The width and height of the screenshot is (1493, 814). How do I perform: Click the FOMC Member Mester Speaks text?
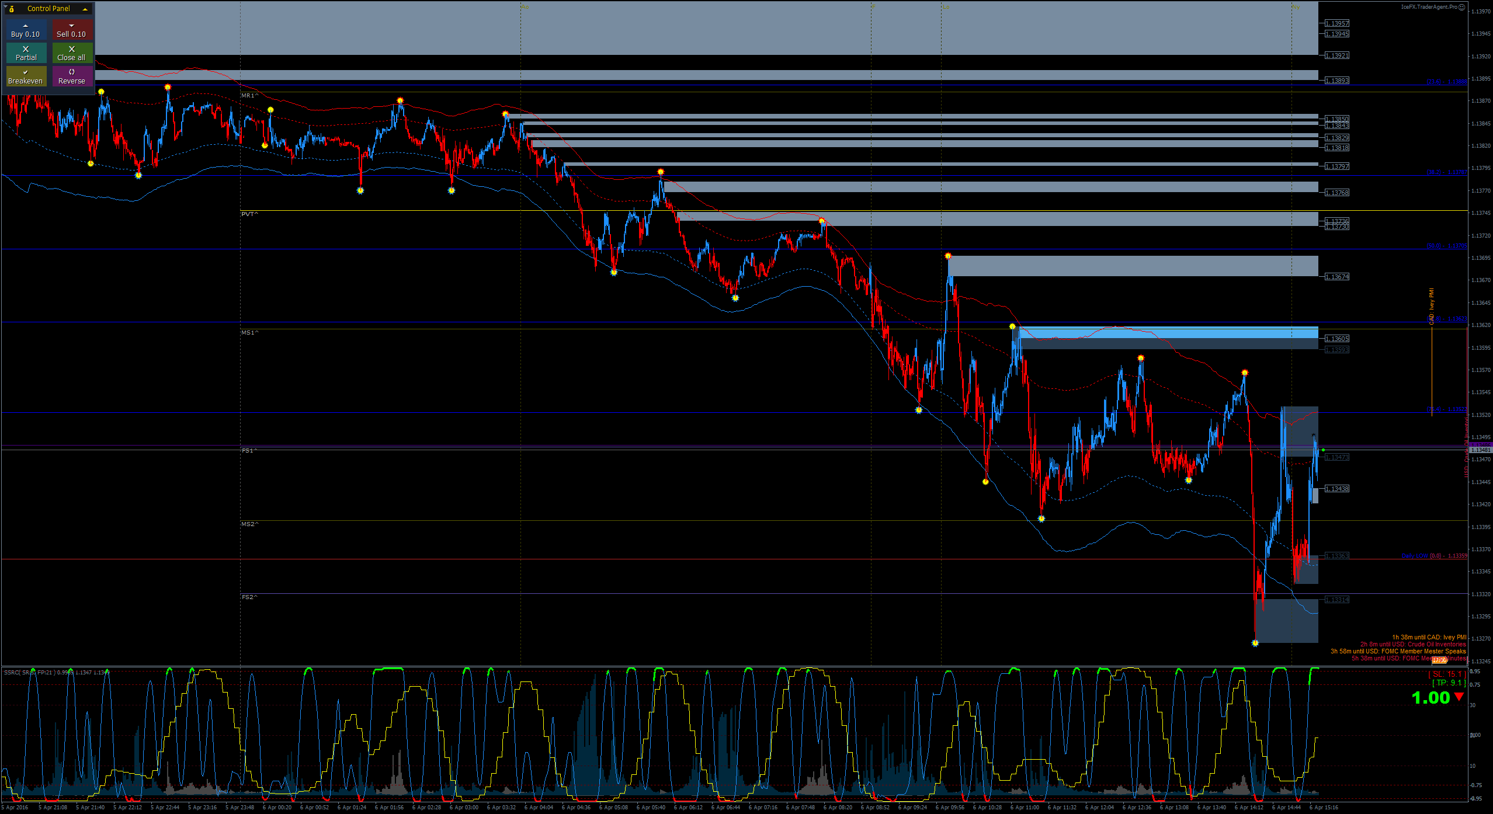pos(1398,651)
